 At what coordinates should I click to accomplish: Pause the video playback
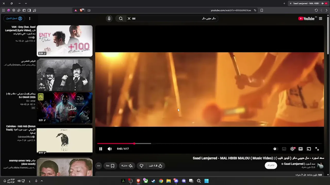click(101, 149)
